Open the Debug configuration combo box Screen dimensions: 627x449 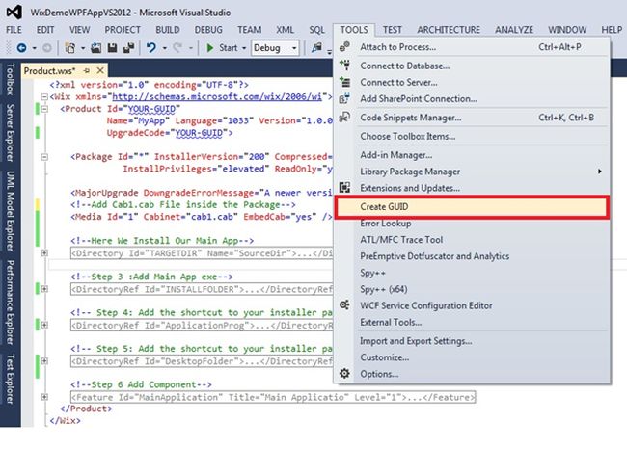tap(275, 48)
